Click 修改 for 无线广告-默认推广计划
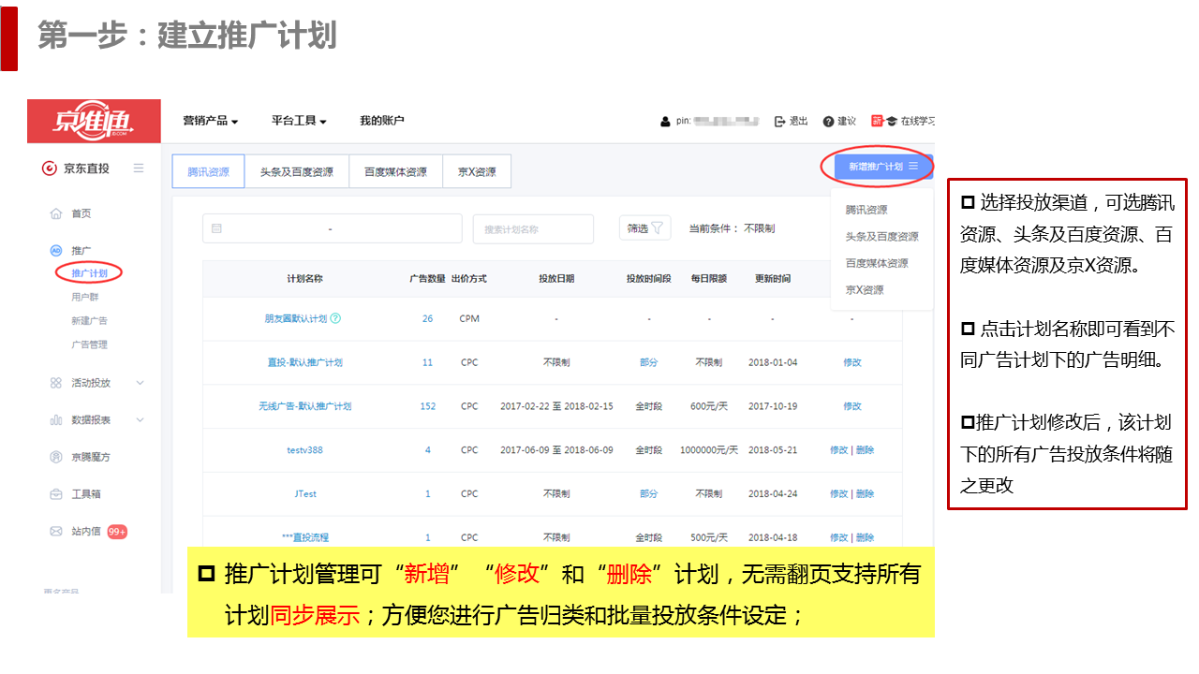This screenshot has width=1199, height=674. 852,406
